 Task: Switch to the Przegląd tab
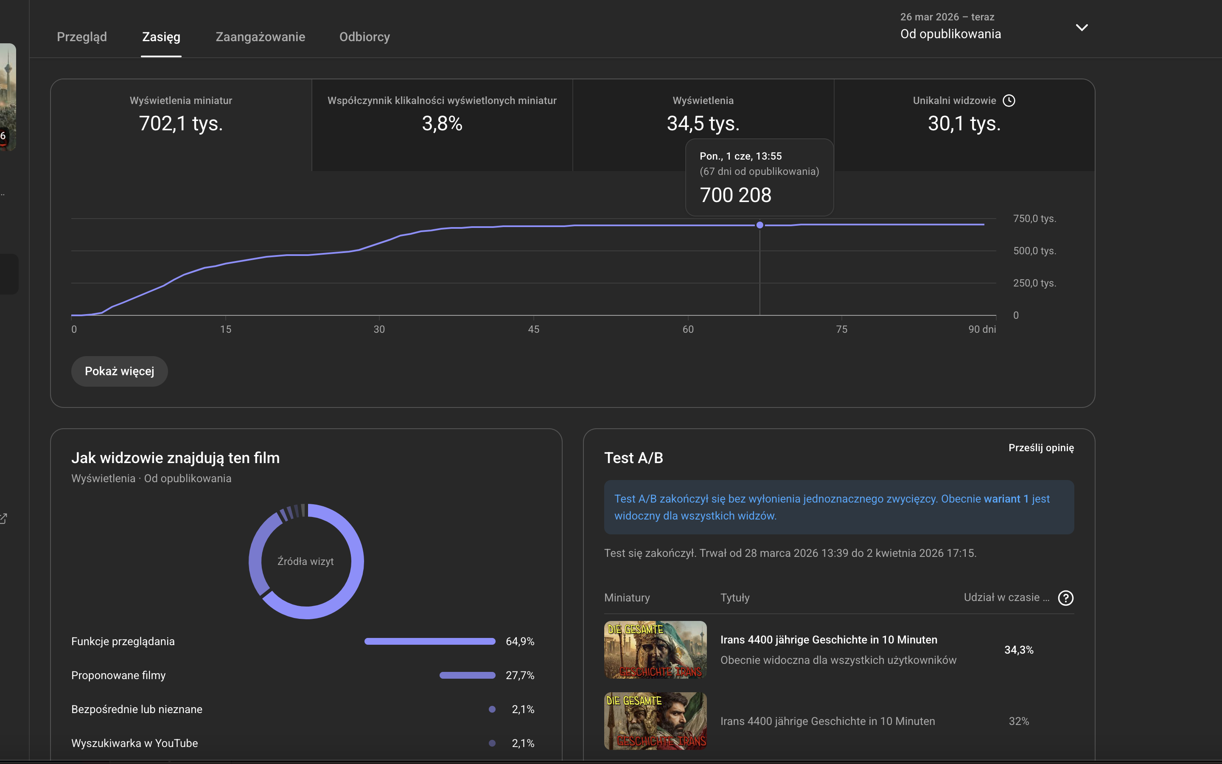(82, 37)
